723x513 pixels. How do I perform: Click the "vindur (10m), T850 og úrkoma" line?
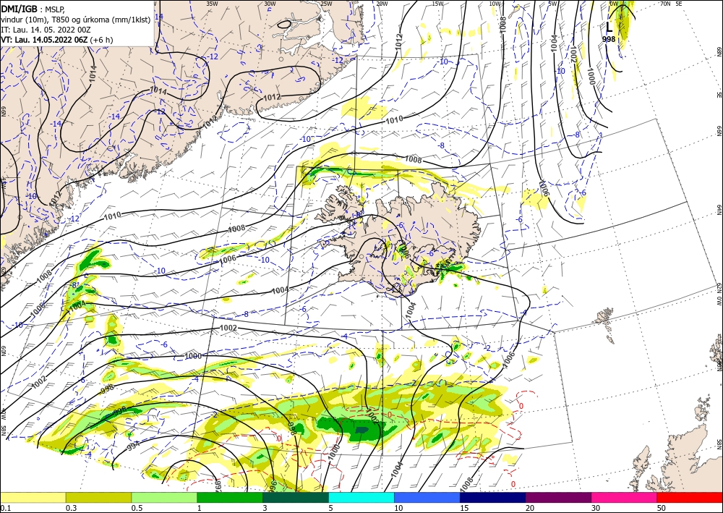pyautogui.click(x=76, y=19)
